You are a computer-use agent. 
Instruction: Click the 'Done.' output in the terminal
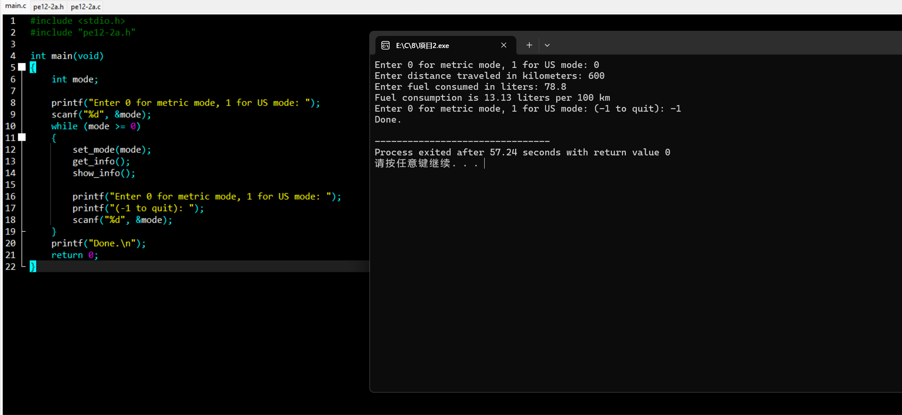(x=388, y=119)
